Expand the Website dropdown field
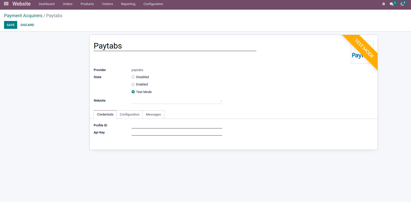 pos(177,101)
